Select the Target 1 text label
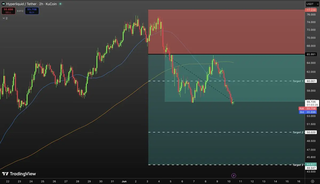The image size is (320, 184). 298,81
